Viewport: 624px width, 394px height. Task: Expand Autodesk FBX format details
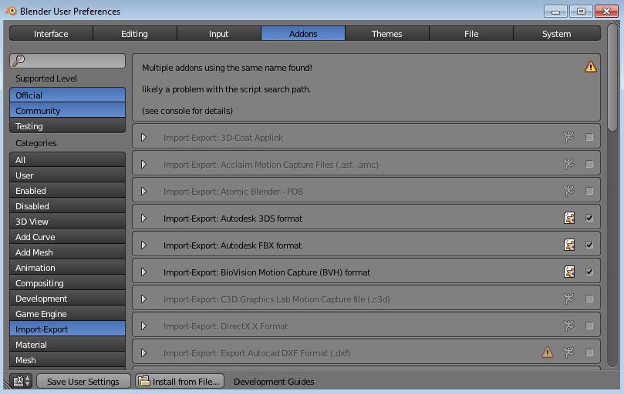tap(143, 245)
